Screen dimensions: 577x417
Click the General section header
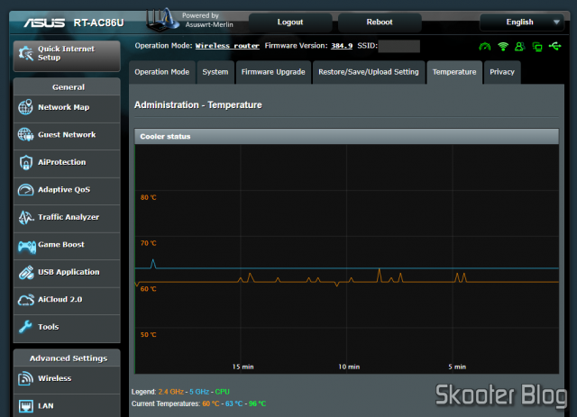[69, 87]
